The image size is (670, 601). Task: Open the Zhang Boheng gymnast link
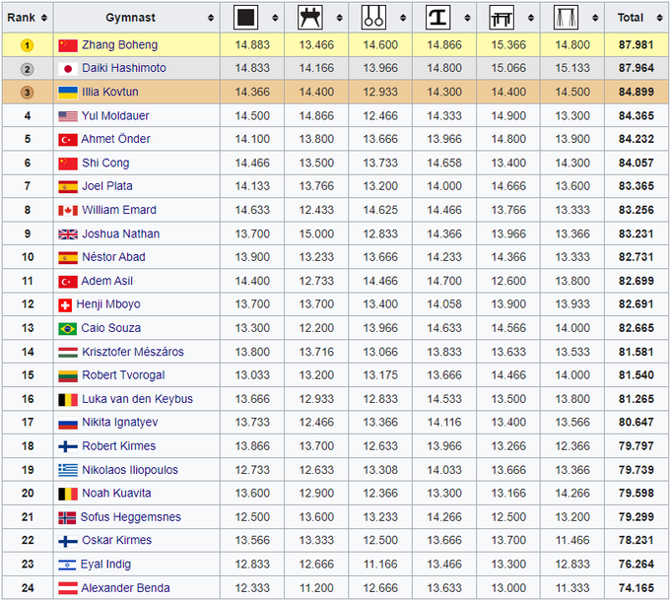coord(119,45)
